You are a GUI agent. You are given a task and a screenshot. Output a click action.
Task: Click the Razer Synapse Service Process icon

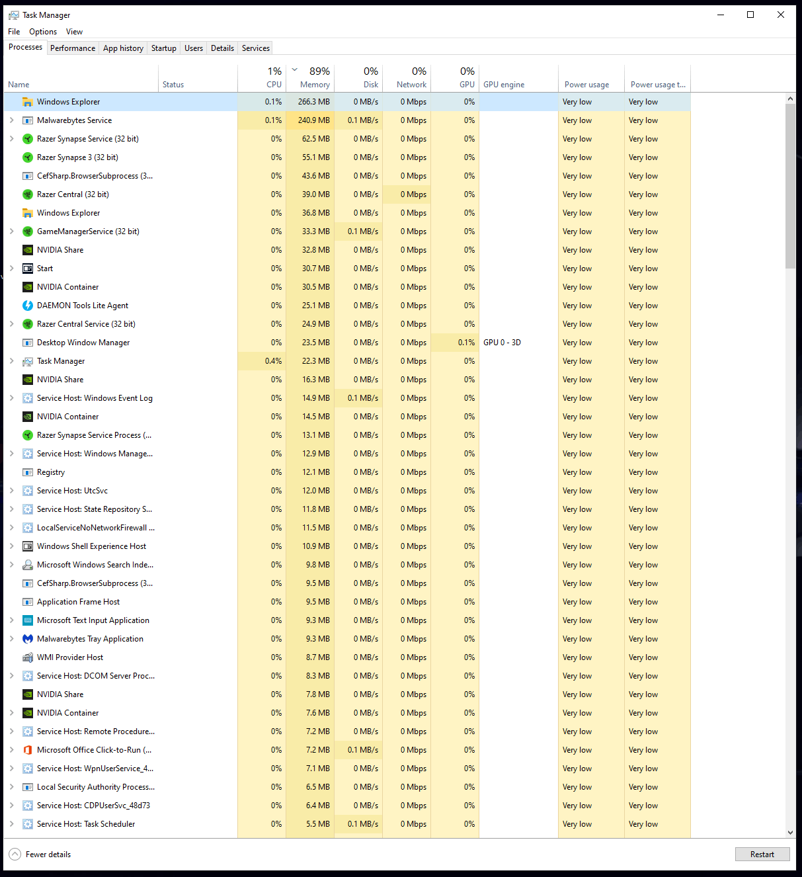pos(28,435)
